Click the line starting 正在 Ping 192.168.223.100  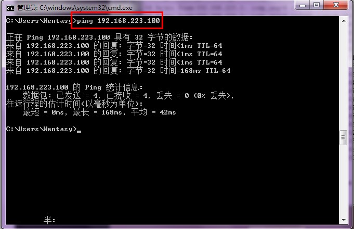pyautogui.click(x=99, y=37)
